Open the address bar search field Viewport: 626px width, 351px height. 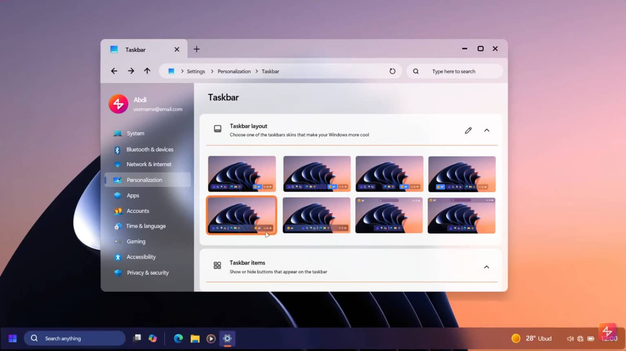(x=454, y=71)
